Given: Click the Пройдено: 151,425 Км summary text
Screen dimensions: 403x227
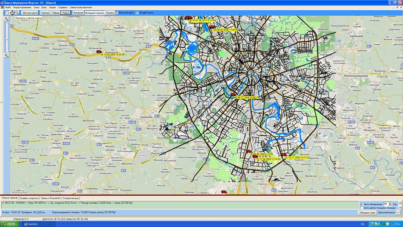Looking at the screenshot, I should point(33,212).
